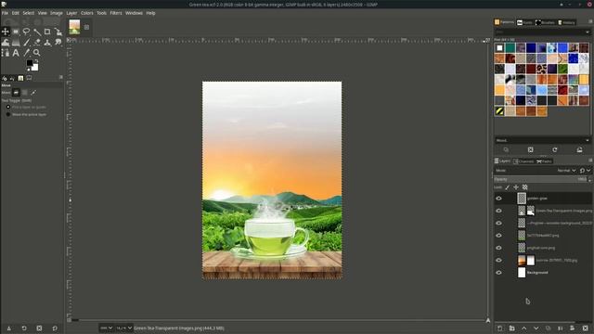Select the Zoom magnifier tool

tap(37, 53)
